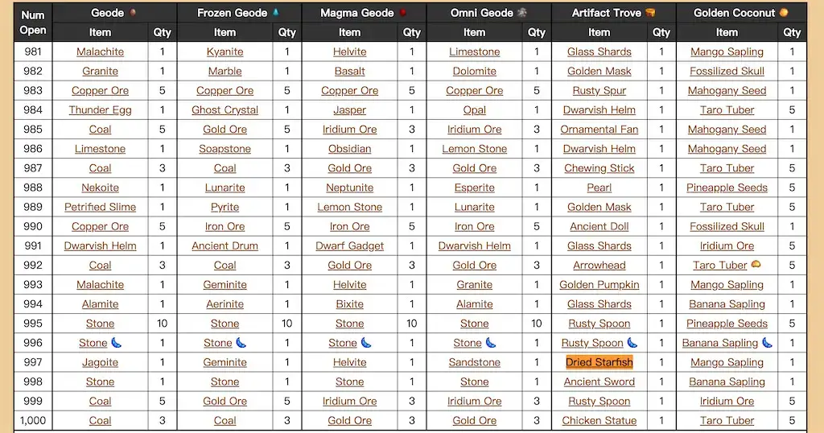The image size is (824, 433).
Task: Click the blue Frozen Geode icon
Action: (276, 13)
